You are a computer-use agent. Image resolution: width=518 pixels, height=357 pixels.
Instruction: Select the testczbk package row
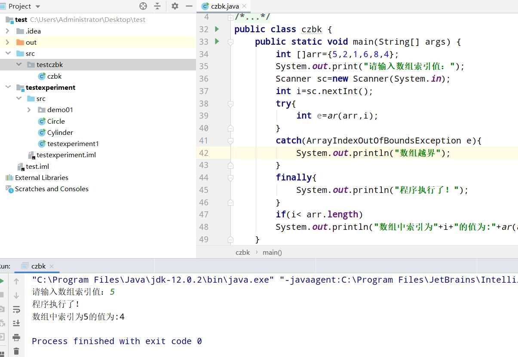(x=98, y=64)
